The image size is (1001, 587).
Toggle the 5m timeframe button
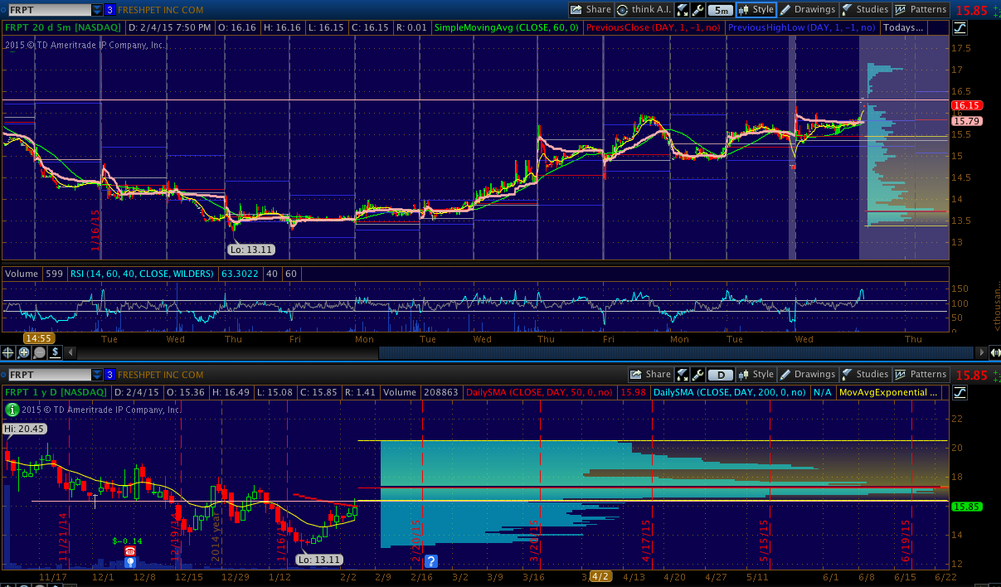722,10
